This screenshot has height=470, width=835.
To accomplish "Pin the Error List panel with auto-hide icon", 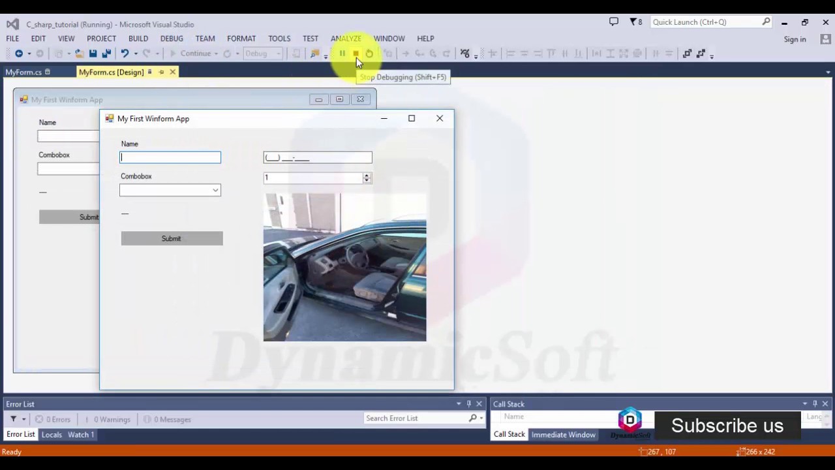I will click(x=468, y=404).
